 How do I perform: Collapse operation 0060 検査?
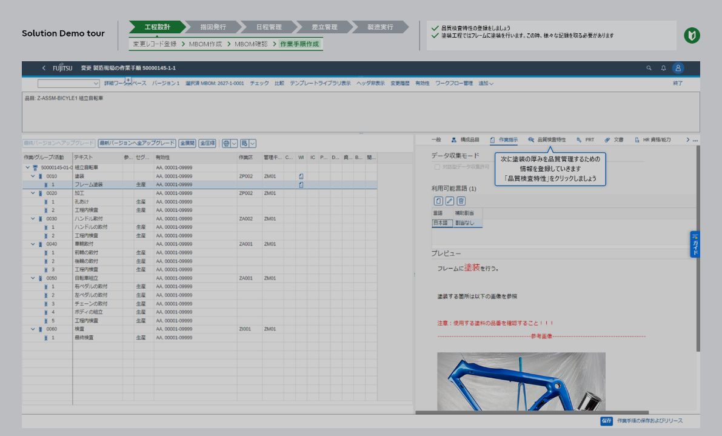[x=33, y=329]
